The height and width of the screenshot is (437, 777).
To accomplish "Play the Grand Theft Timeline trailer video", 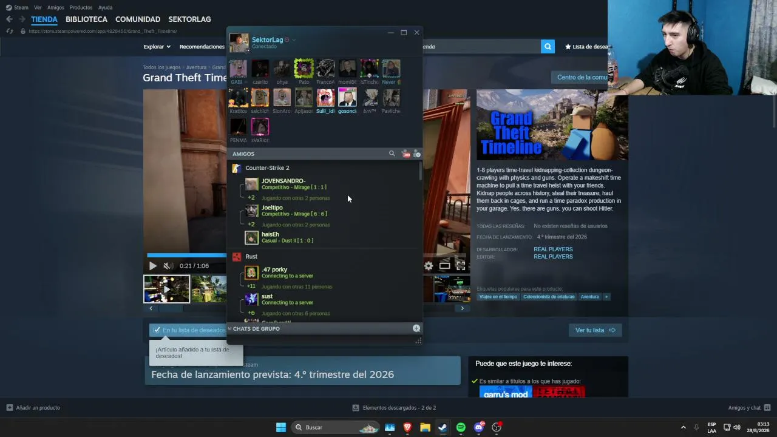I will [x=152, y=266].
